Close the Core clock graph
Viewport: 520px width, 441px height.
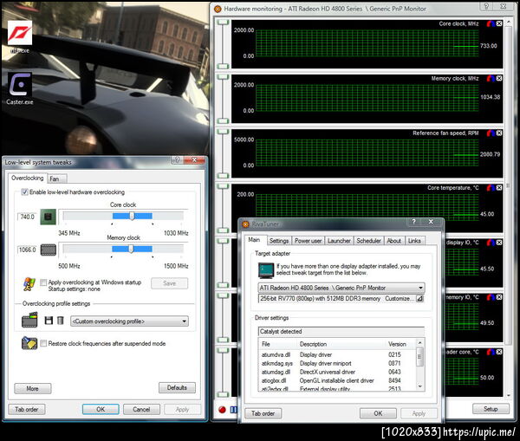[499, 23]
